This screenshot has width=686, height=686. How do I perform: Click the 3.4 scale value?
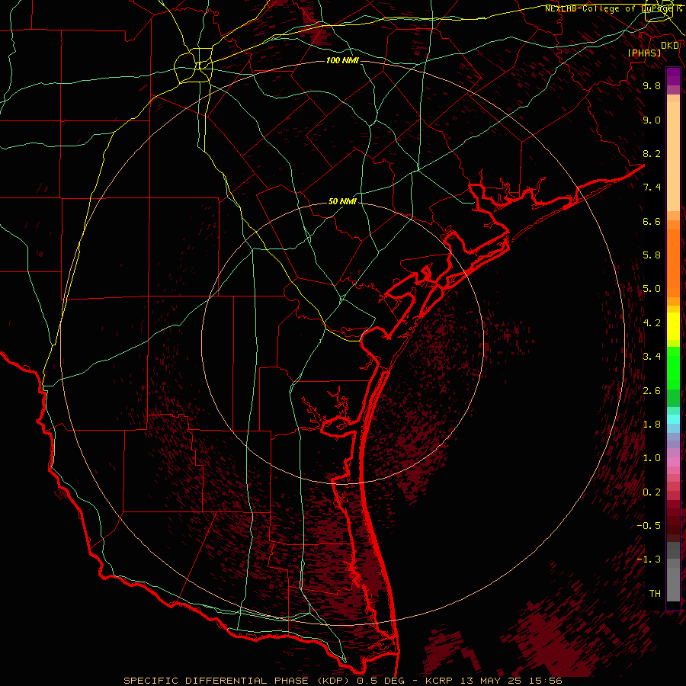[652, 357]
